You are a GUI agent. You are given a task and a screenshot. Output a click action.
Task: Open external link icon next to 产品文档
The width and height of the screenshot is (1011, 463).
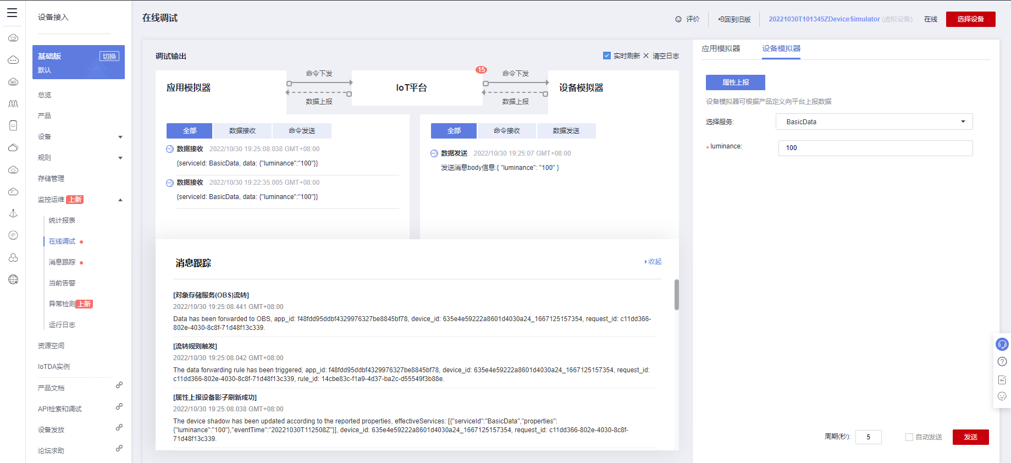point(119,385)
